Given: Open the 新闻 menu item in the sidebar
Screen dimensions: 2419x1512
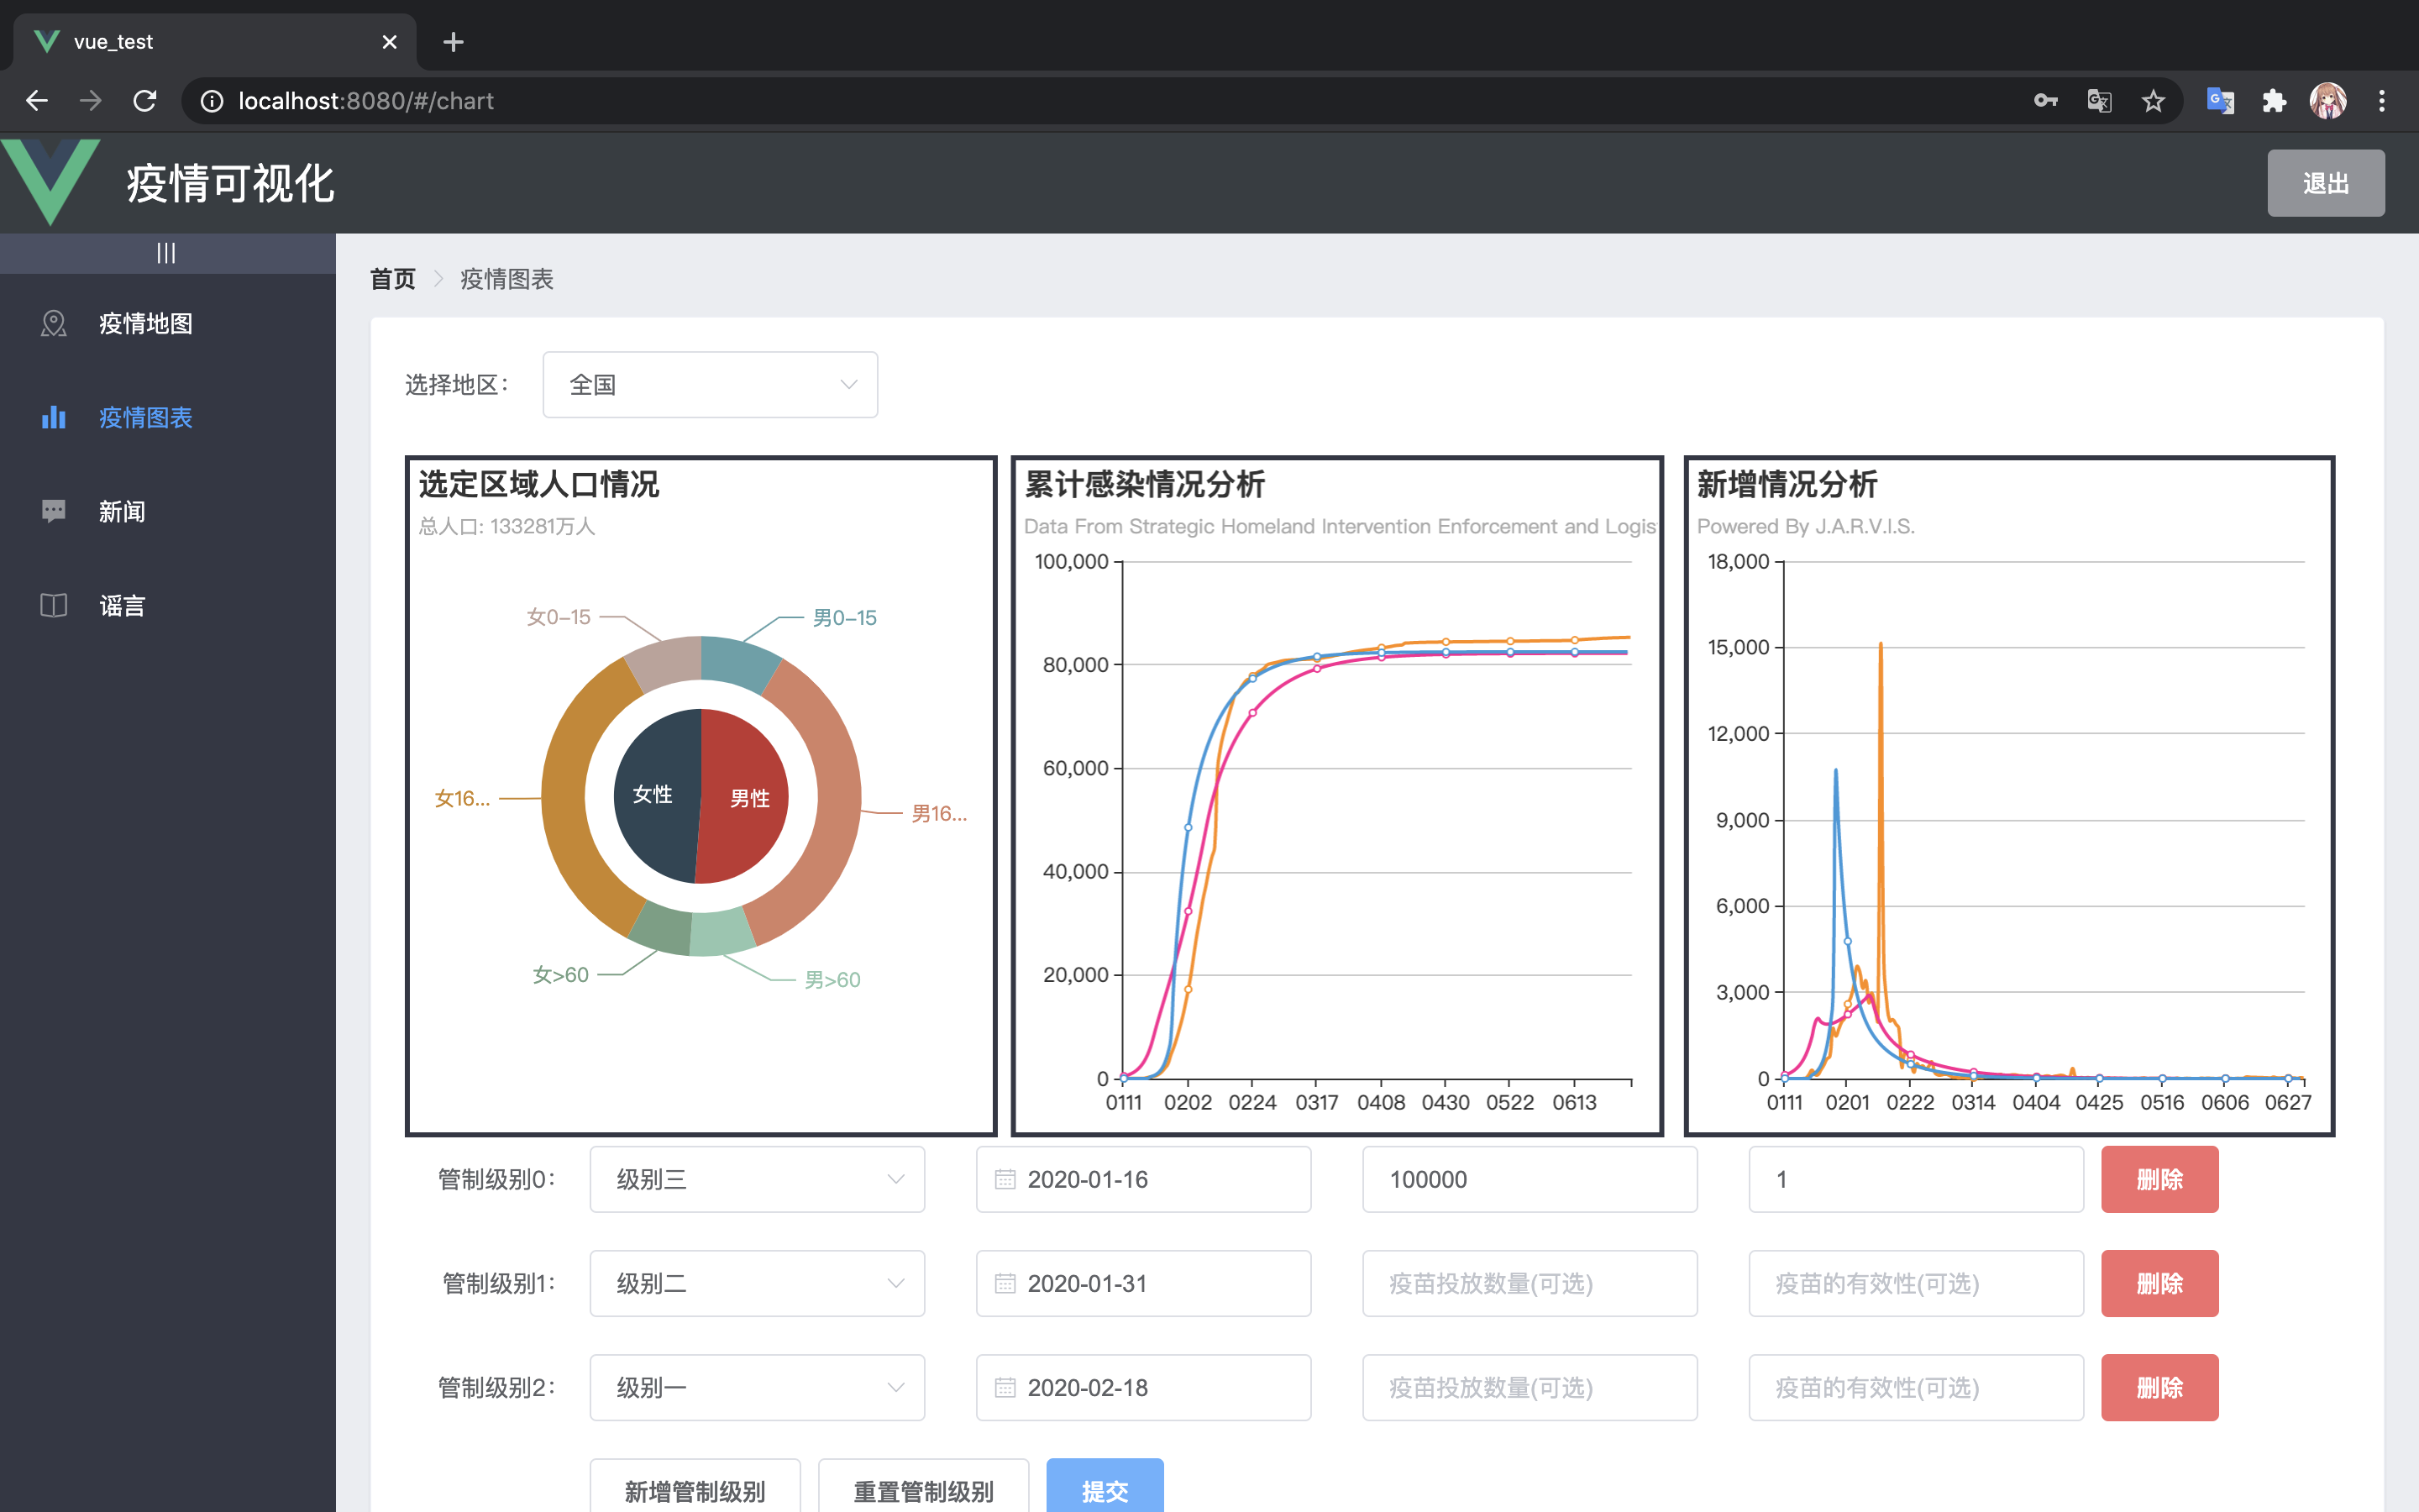Looking at the screenshot, I should click(x=122, y=511).
